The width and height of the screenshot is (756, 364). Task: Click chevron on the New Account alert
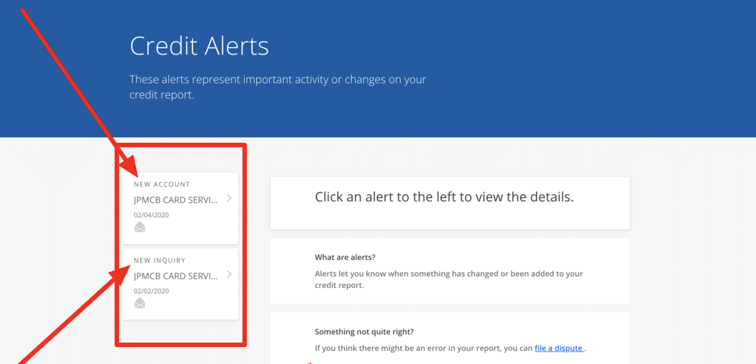coord(229,198)
